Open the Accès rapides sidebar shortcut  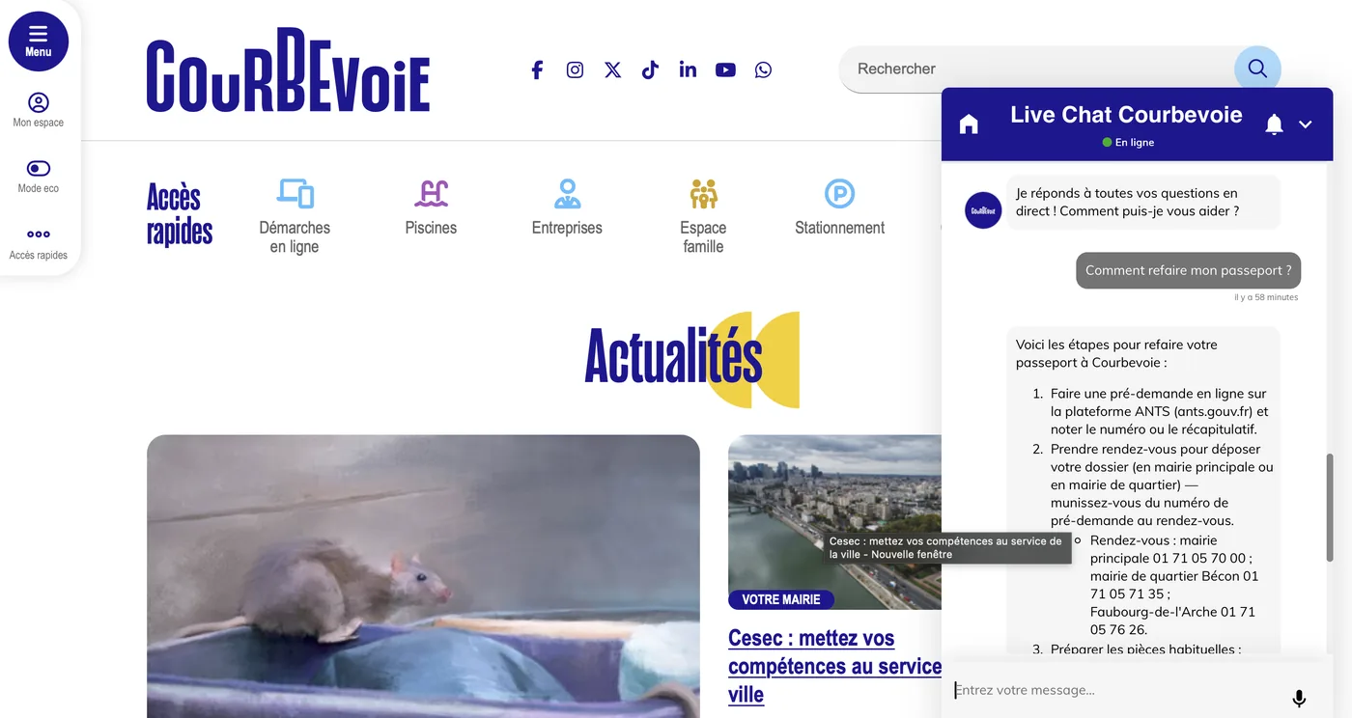click(39, 242)
